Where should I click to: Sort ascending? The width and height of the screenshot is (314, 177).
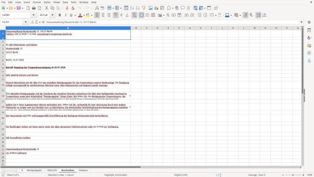coord(132,8)
